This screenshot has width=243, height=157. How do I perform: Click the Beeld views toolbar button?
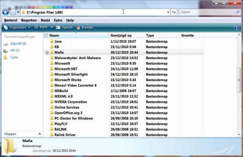[41, 27]
